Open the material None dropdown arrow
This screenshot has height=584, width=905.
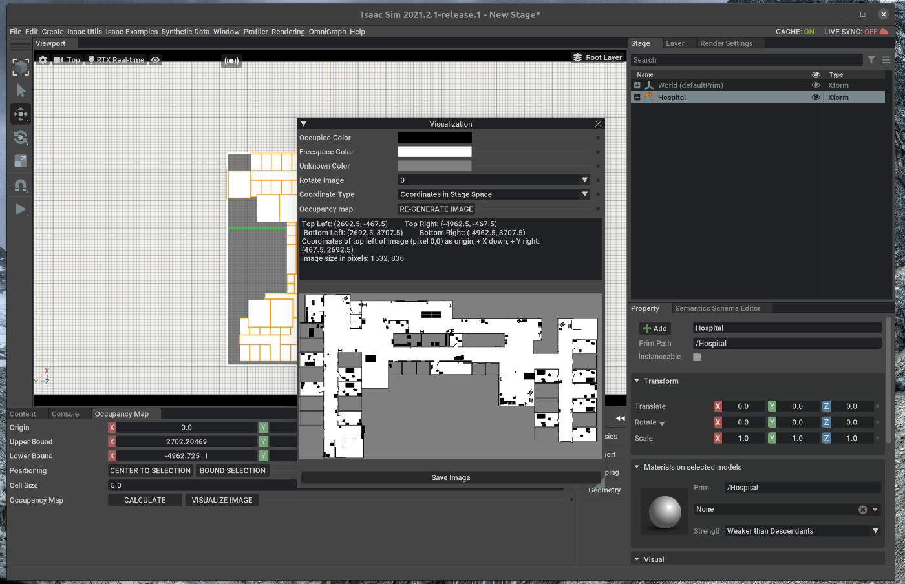pyautogui.click(x=875, y=510)
